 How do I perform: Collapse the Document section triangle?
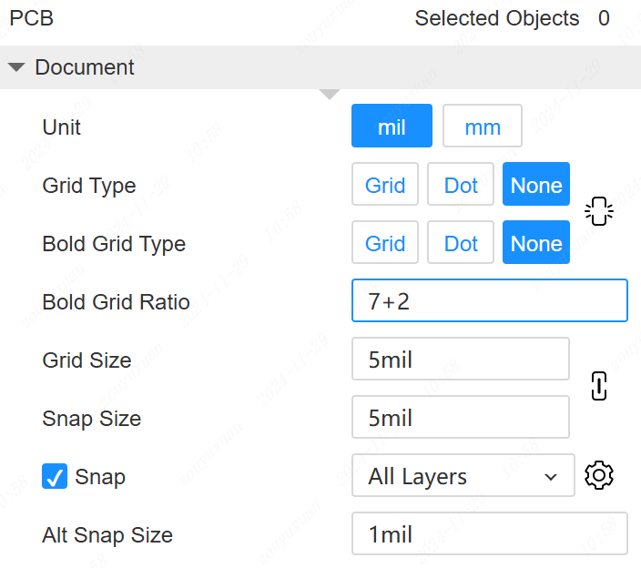pyautogui.click(x=16, y=67)
